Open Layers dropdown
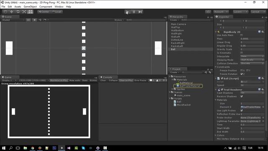 [241, 12]
